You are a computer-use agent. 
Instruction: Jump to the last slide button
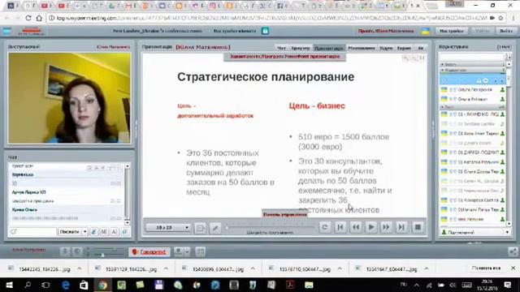click(401, 227)
